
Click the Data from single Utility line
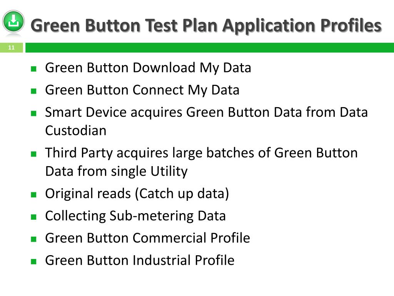tap(116, 172)
